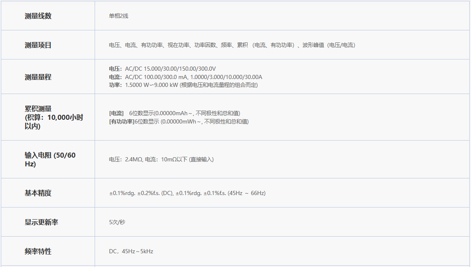Click the 5次/秒 update rate value
Screen dimensions: 471x267
(117, 222)
